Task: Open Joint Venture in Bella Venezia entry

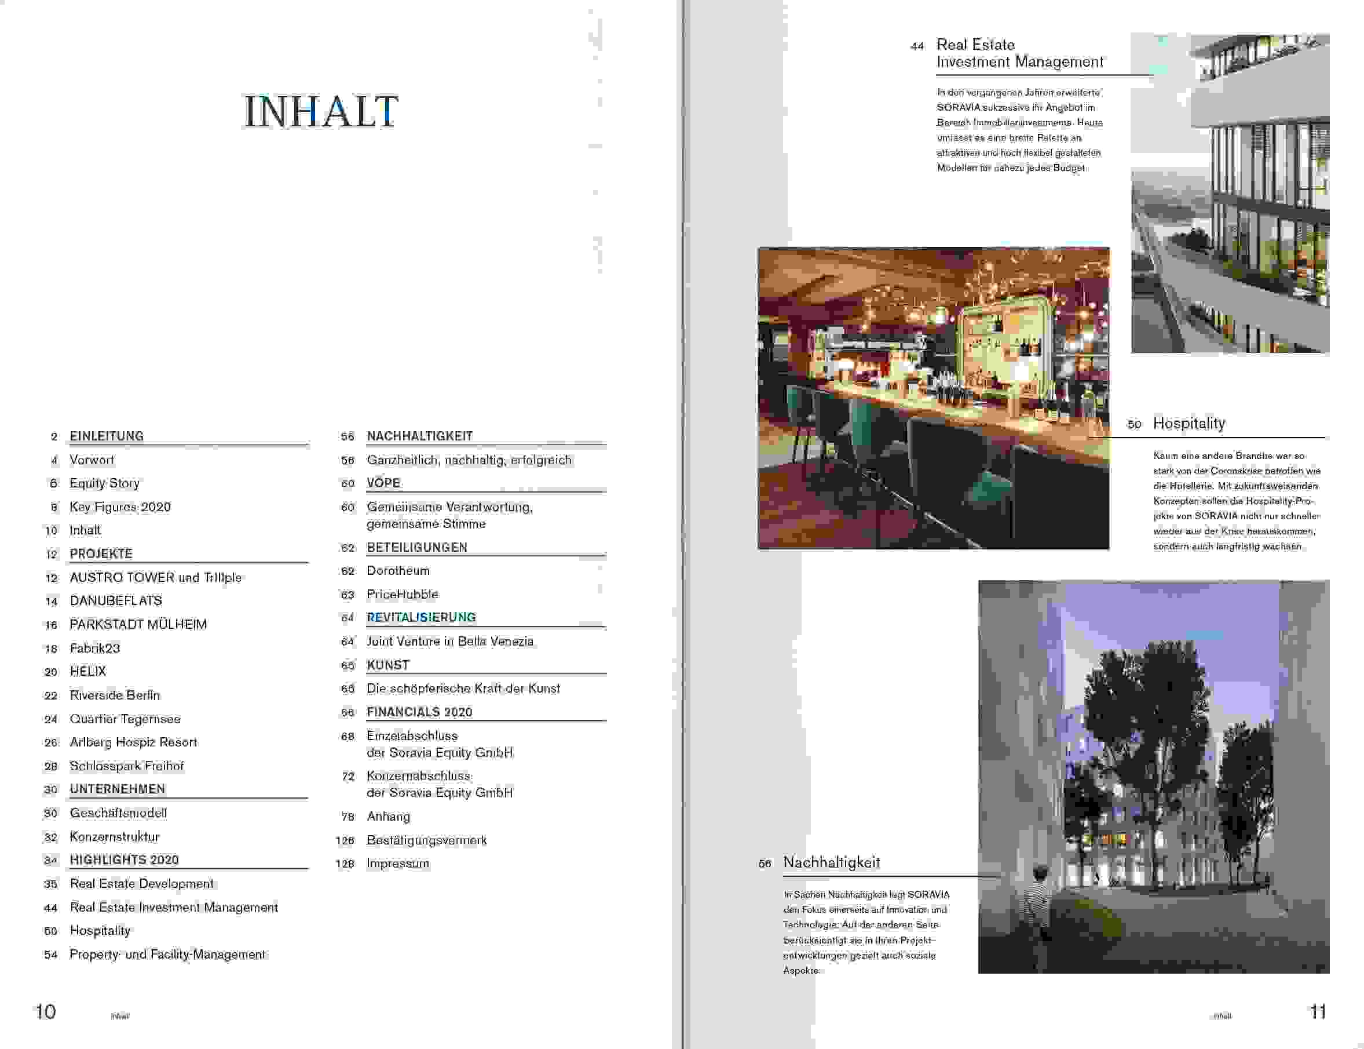Action: [x=450, y=641]
